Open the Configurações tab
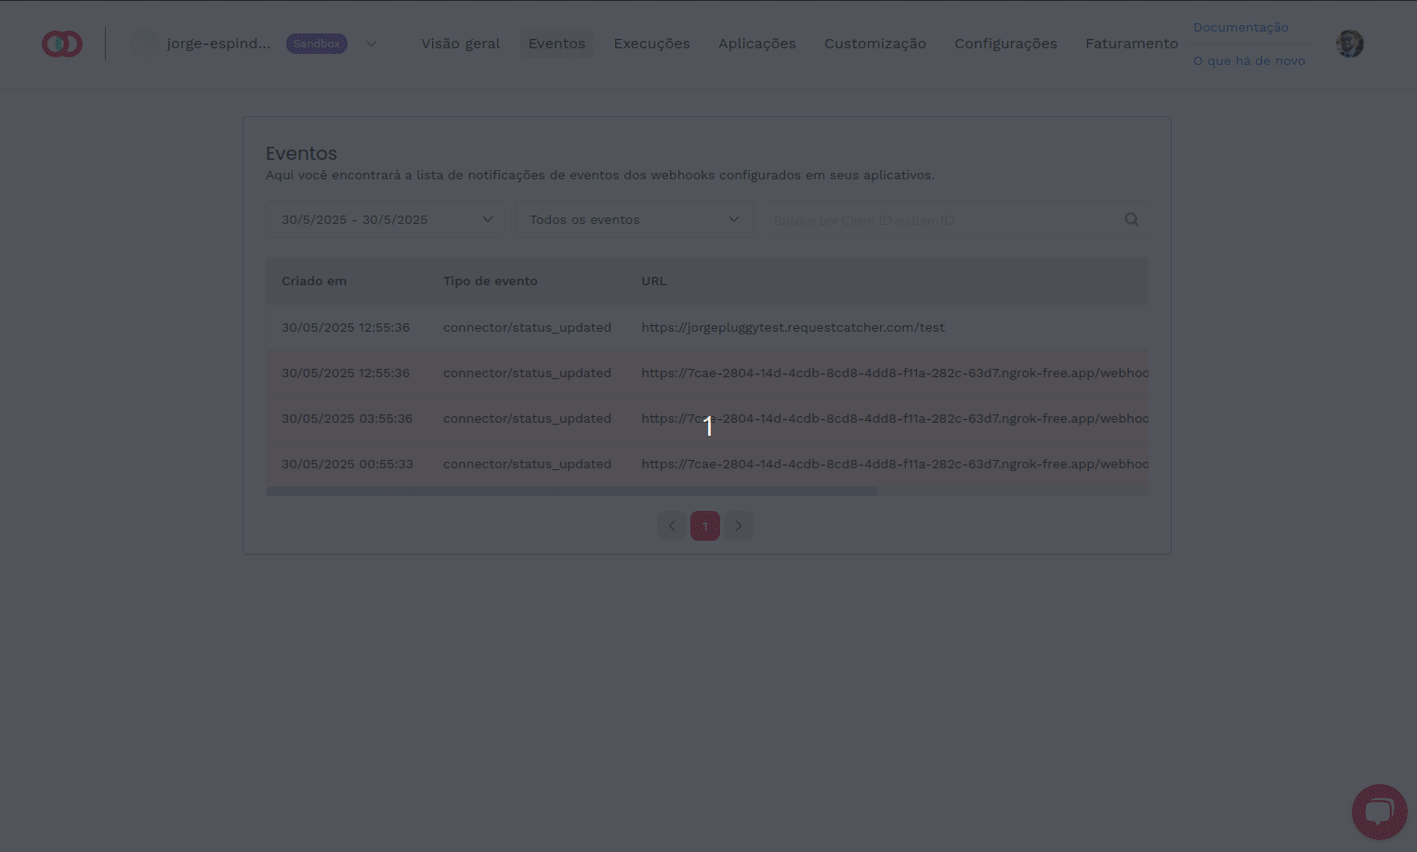This screenshot has width=1417, height=852. [x=1005, y=44]
